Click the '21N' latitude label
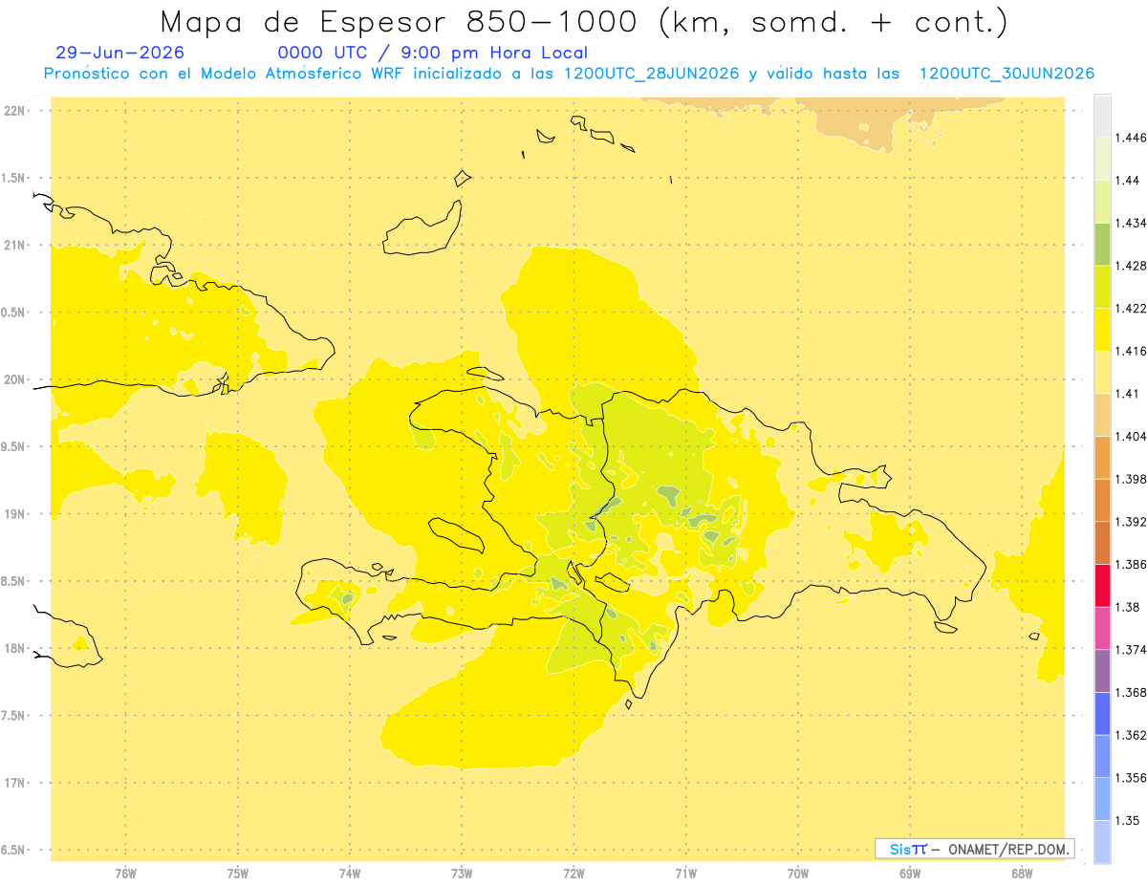This screenshot has width=1147, height=886. click(16, 245)
